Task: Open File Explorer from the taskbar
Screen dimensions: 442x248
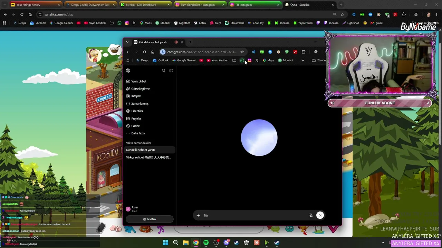Action: (185, 243)
